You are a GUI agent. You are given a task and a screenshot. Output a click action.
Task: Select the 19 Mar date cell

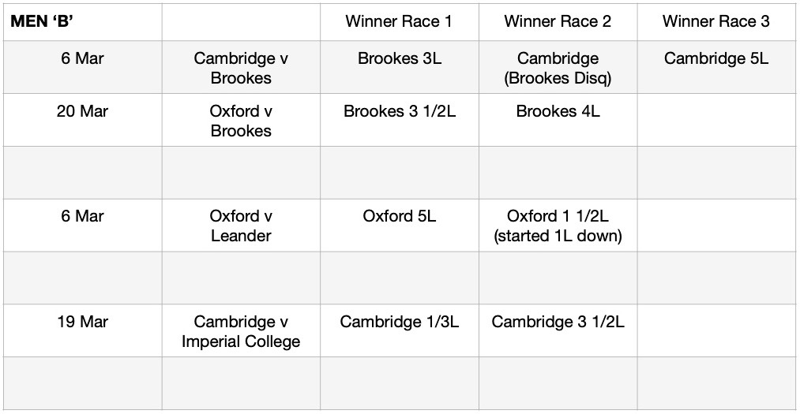pos(82,322)
